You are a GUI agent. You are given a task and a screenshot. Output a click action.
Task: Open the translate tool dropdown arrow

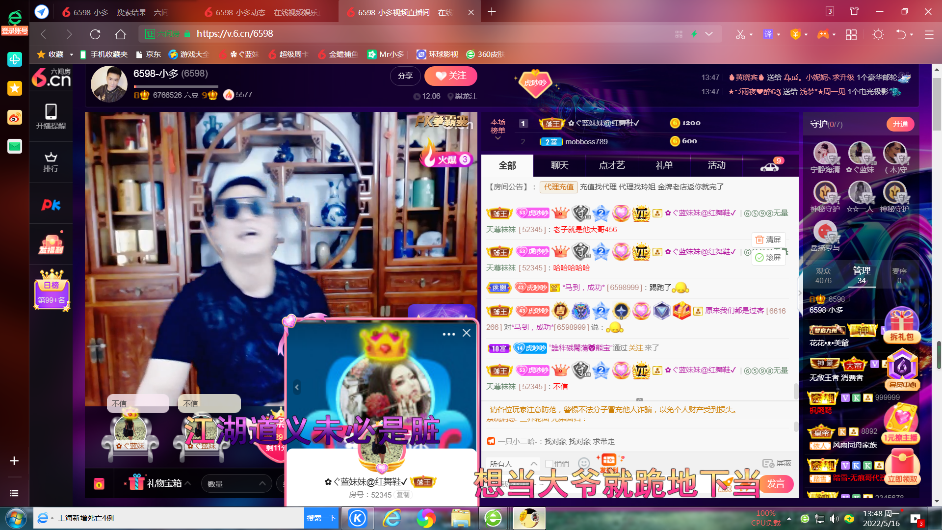(x=779, y=35)
